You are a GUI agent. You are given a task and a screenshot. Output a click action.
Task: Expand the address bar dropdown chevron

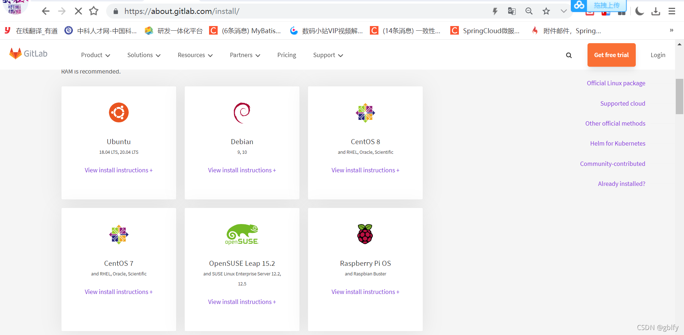click(x=564, y=11)
